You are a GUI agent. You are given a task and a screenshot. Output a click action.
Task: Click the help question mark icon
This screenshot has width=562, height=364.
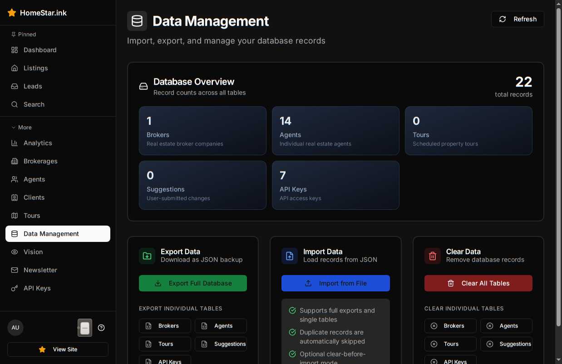tap(101, 328)
